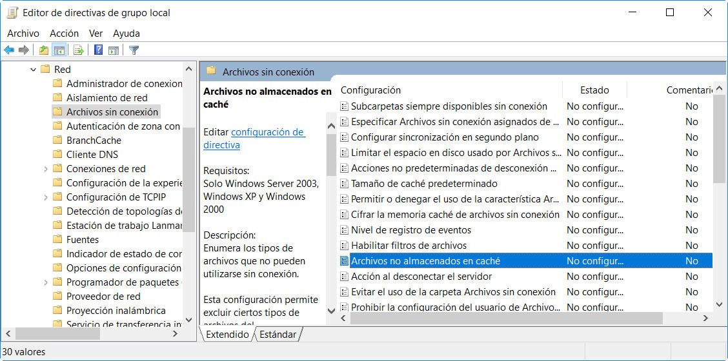The width and height of the screenshot is (728, 361).
Task: Select Archivos sin conexión in the tree
Action: 112,112
